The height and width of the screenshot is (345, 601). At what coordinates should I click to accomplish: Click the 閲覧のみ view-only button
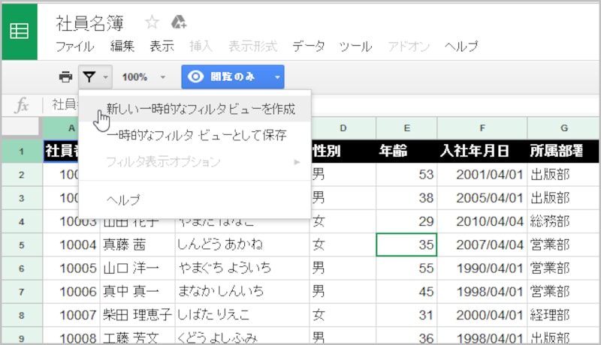pyautogui.click(x=233, y=77)
